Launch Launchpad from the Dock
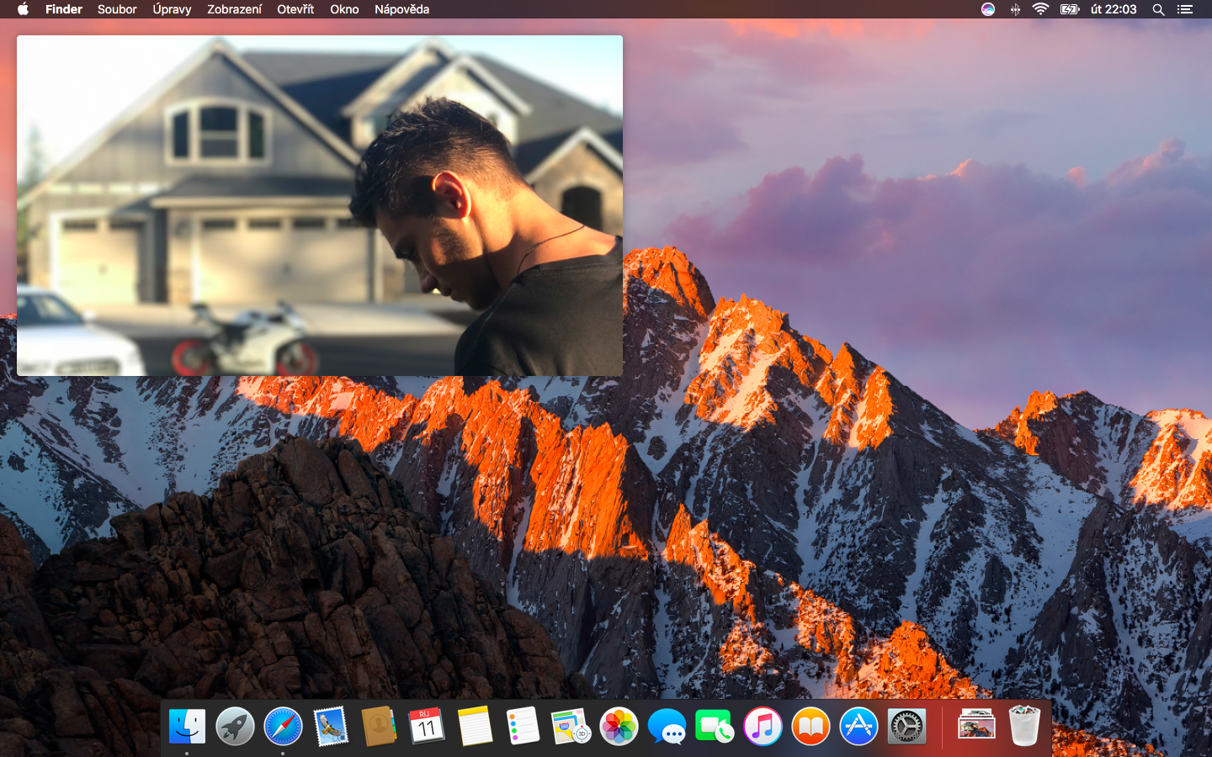The image size is (1212, 757). pyautogui.click(x=235, y=726)
